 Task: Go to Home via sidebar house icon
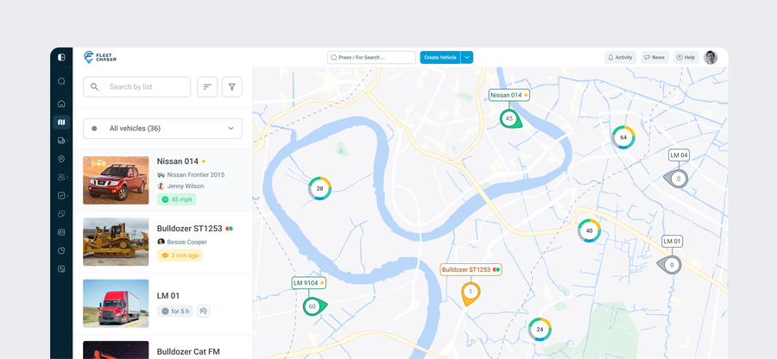[61, 104]
